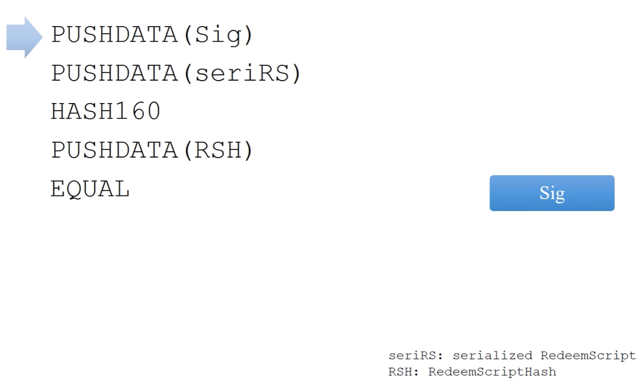The image size is (642, 382).
Task: Click the word RedeemScriptHash in legend
Action: 492,371
